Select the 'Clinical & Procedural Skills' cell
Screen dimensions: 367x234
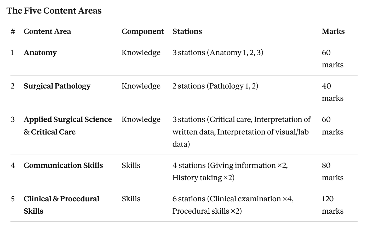click(x=61, y=205)
